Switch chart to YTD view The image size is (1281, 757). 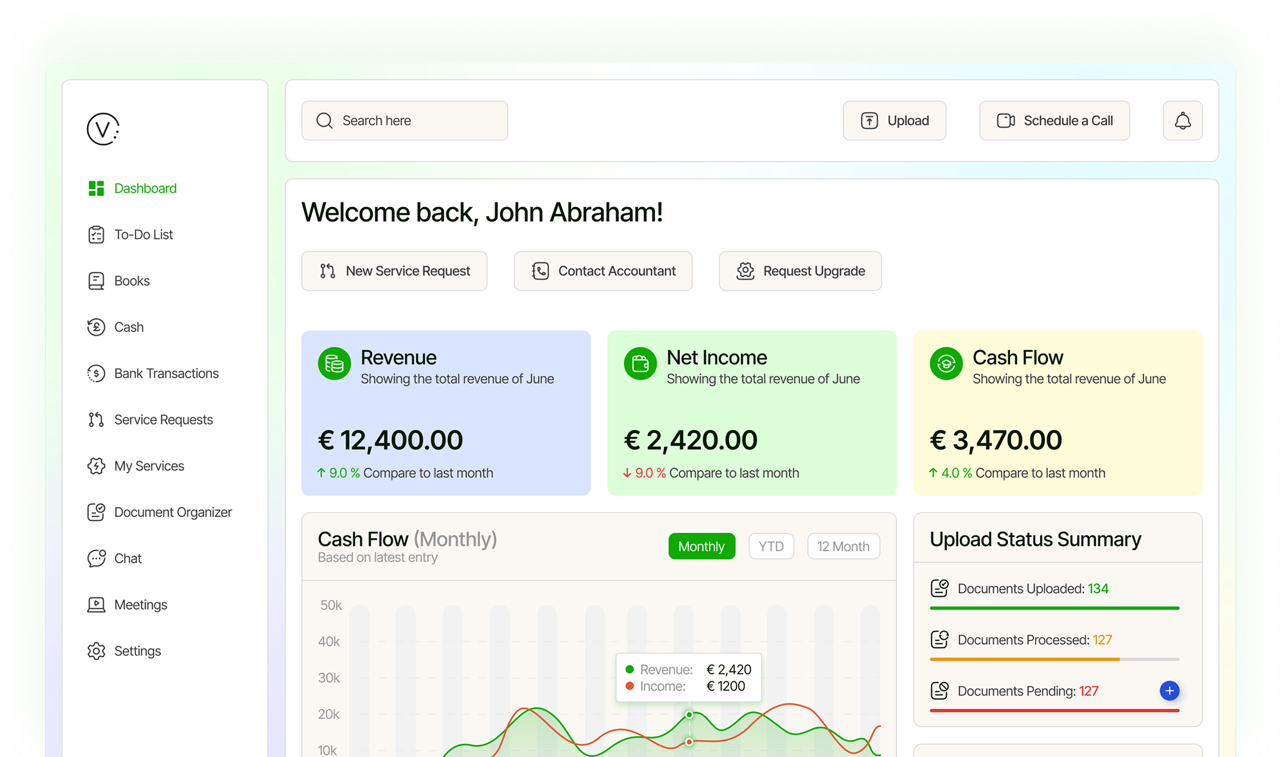point(771,546)
